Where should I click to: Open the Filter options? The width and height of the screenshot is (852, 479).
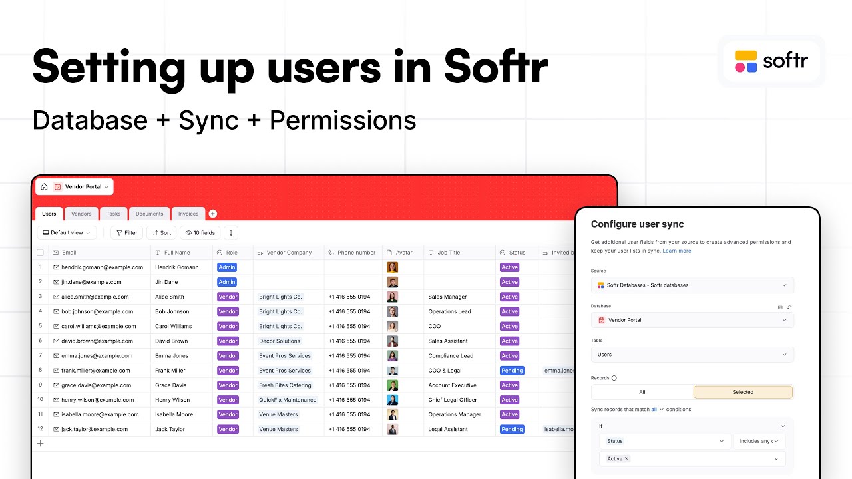coord(126,232)
